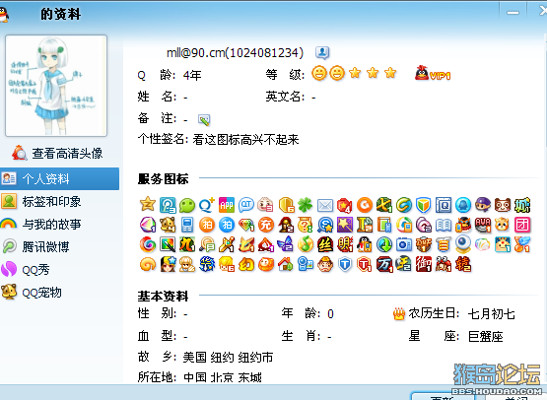Click the orange G game icon
Screen dimensions: 547x400
(365, 205)
